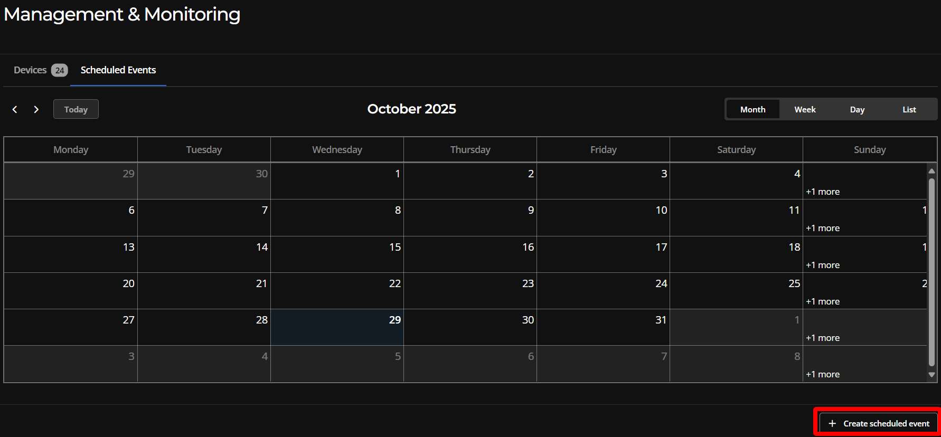The width and height of the screenshot is (941, 437).
Task: Click the Wednesday column header
Action: coord(337,150)
